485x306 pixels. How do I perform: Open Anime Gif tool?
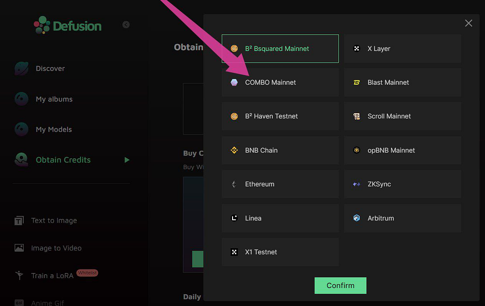point(48,303)
